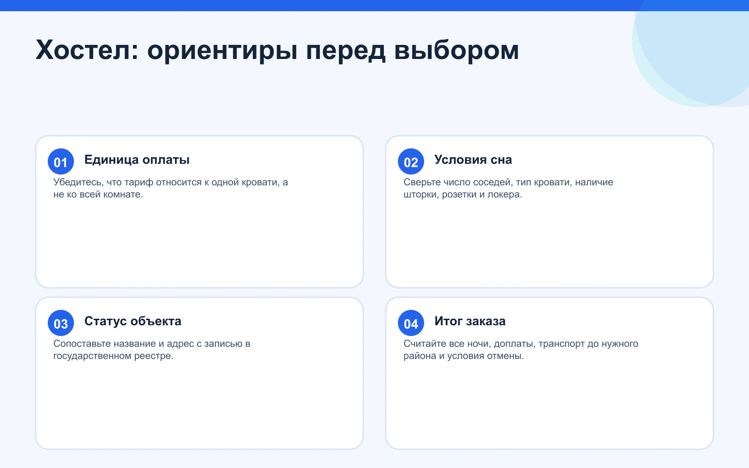This screenshot has width=749, height=468.
Task: Click the text starting 'Сверьте число соседей'
Action: click(508, 188)
